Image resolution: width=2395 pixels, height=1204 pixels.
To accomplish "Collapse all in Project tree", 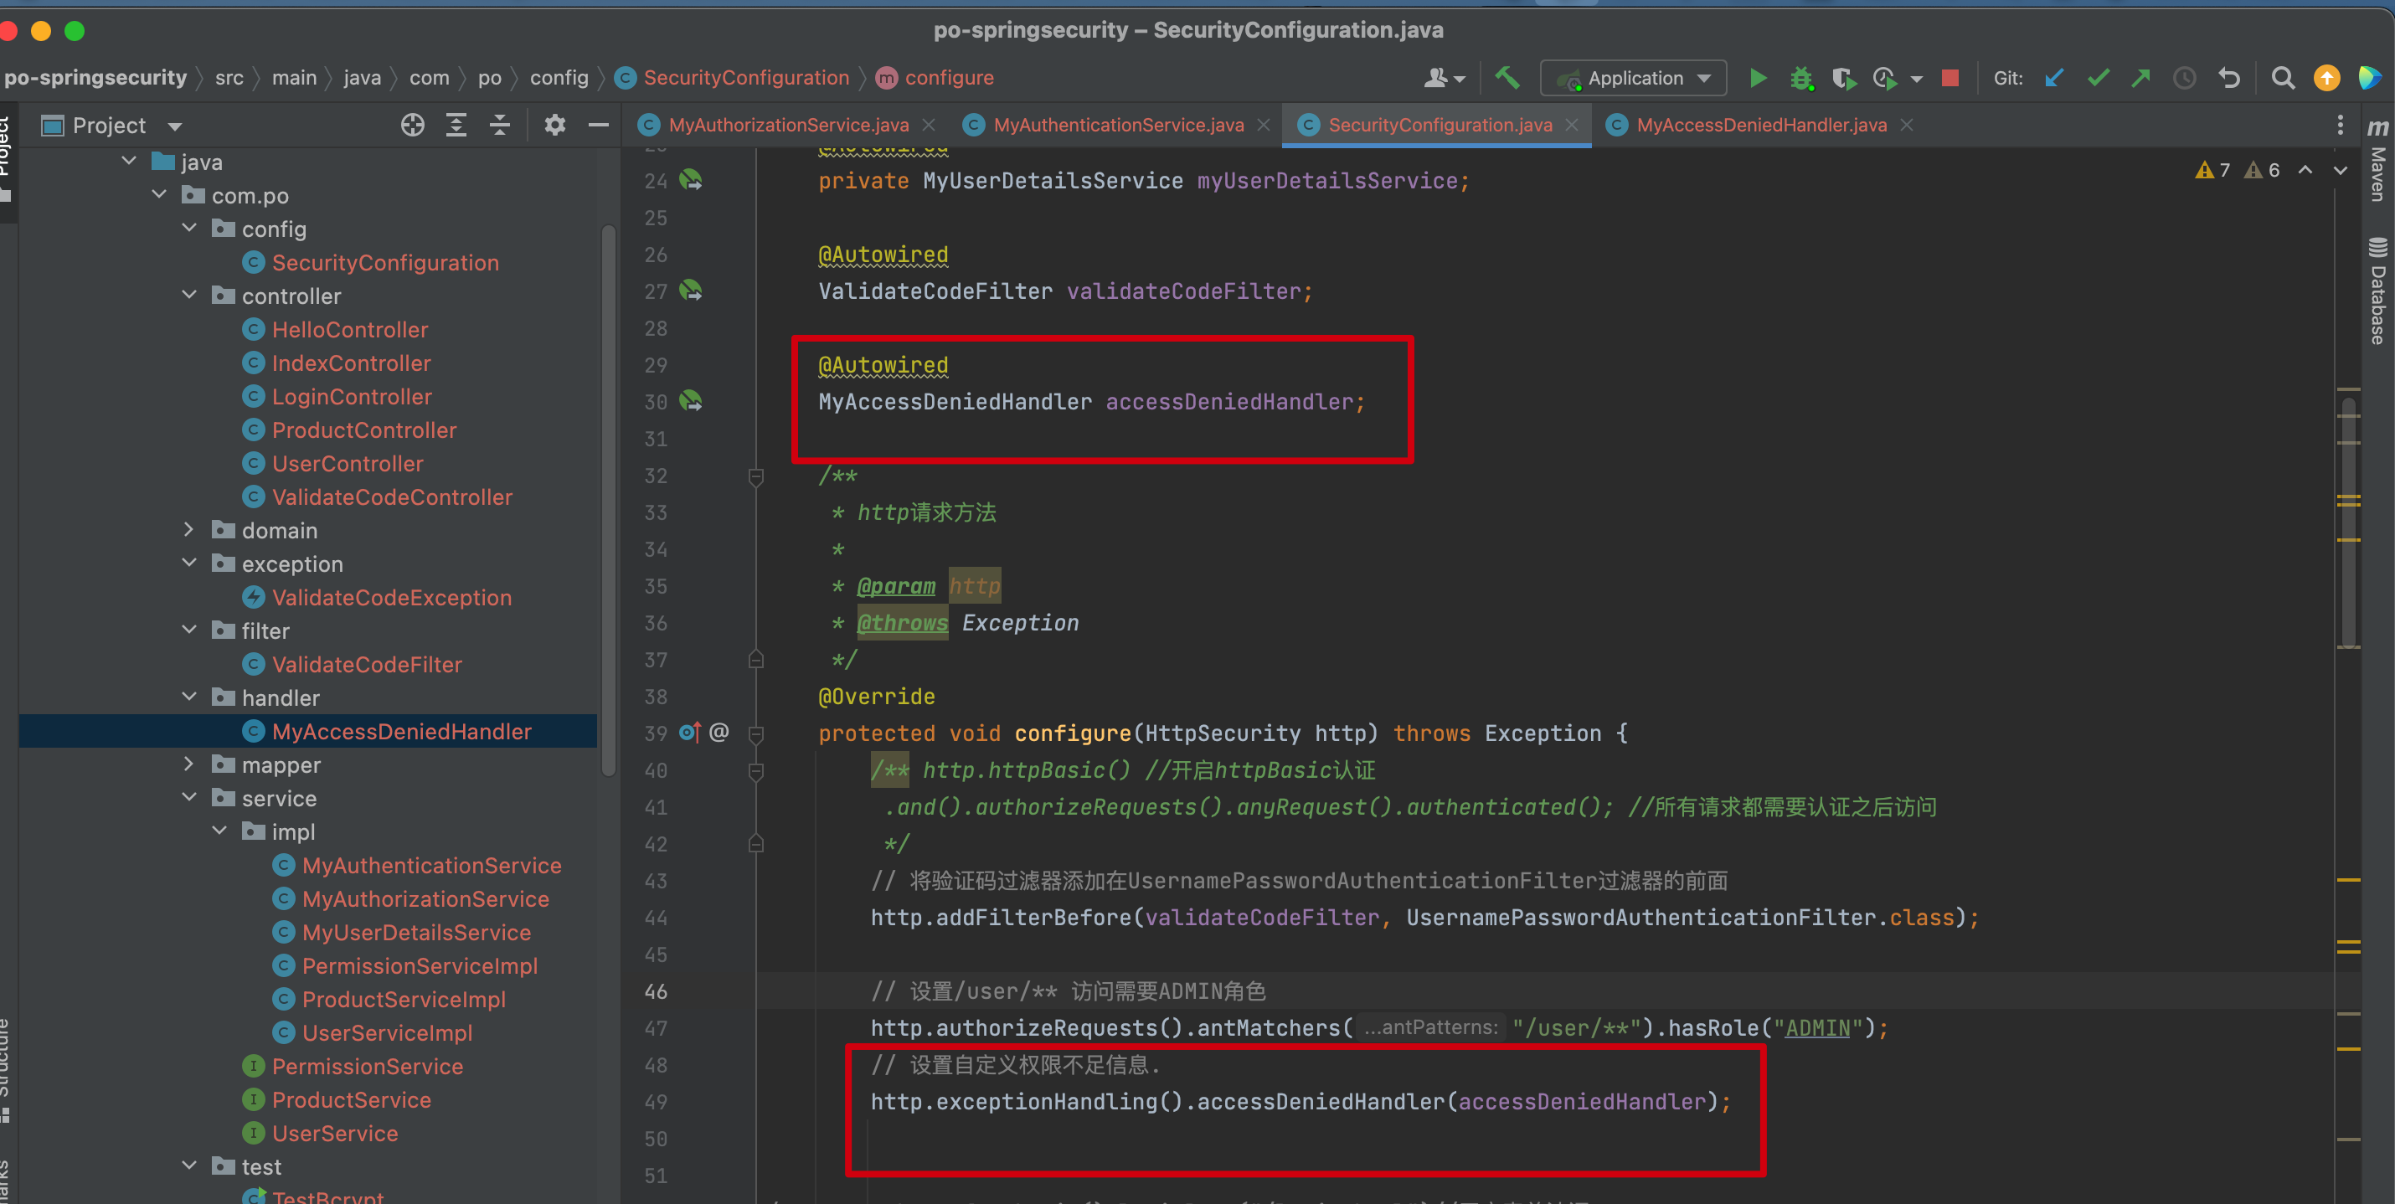I will tap(500, 125).
